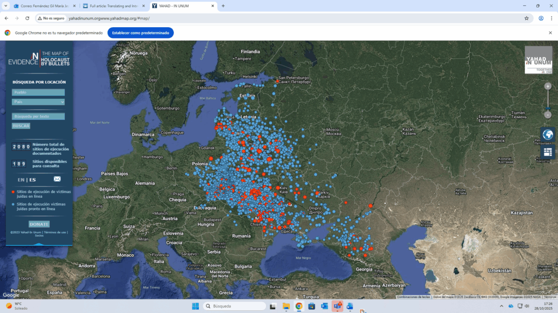This screenshot has height=313, width=558.
Task: Click the DONATE button
Action: pyautogui.click(x=39, y=224)
